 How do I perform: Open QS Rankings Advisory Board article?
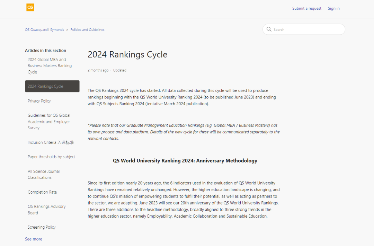coord(46,210)
